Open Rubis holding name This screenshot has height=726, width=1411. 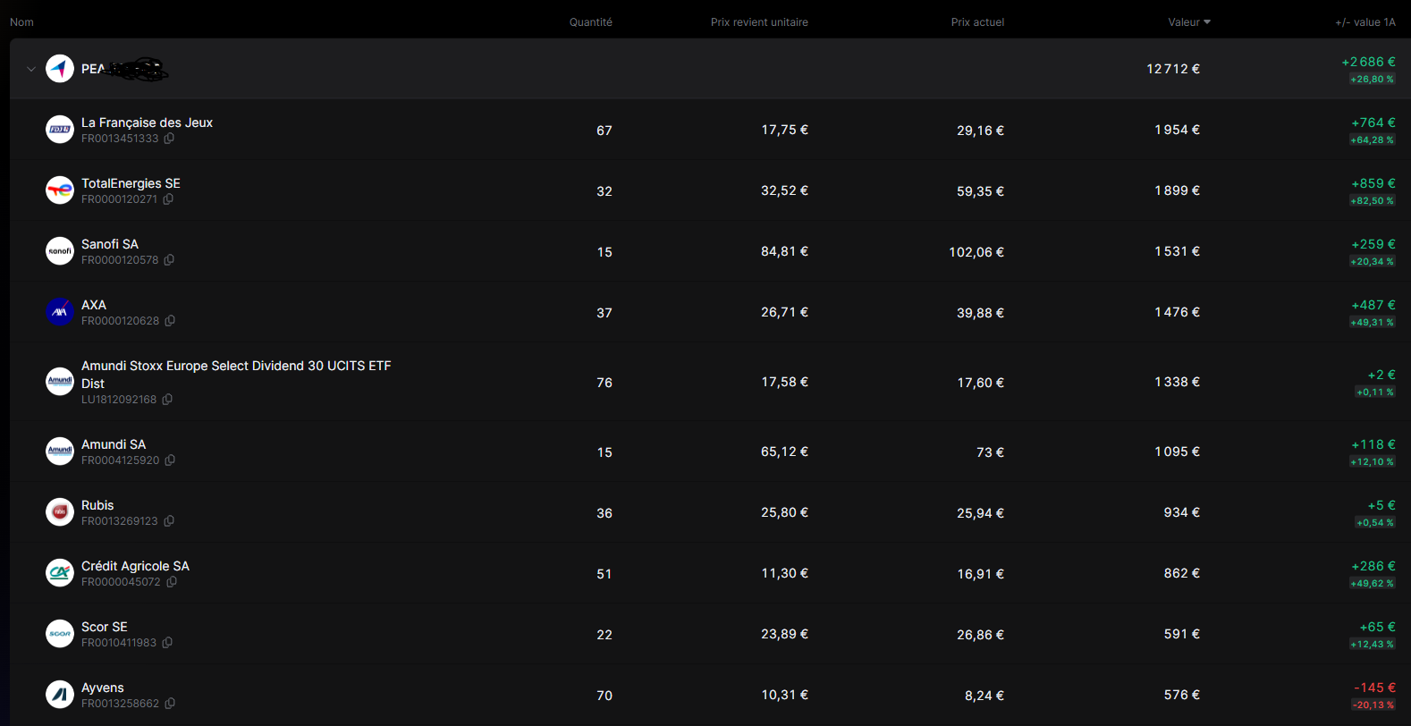(97, 505)
